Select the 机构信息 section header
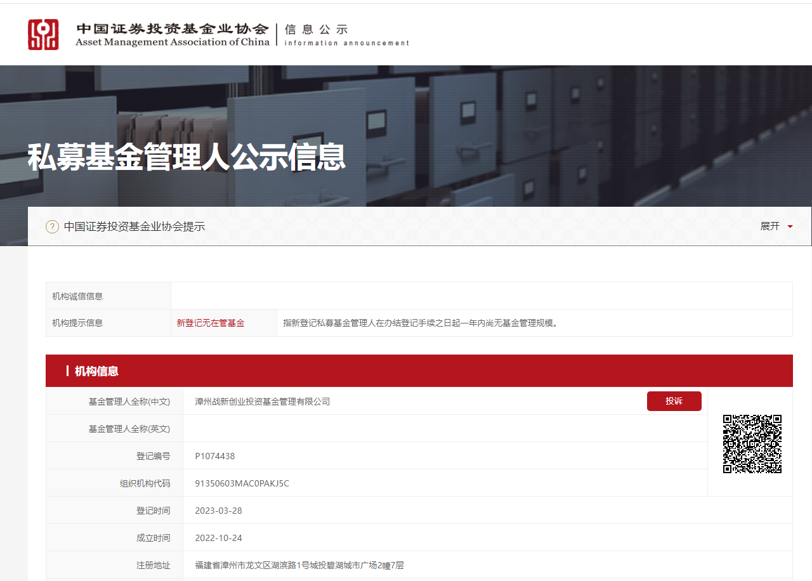 (96, 371)
